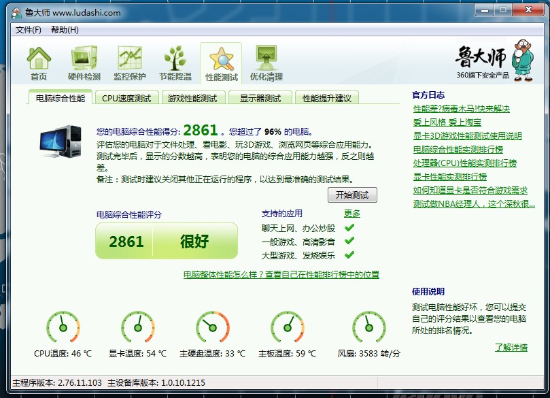Click the 主板温度 gauge dial
This screenshot has width=550, height=398.
point(288,327)
